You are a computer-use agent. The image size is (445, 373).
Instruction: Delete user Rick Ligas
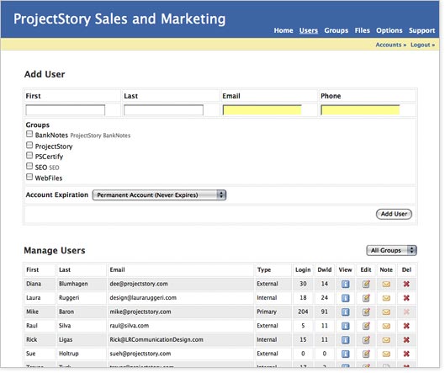point(406,339)
